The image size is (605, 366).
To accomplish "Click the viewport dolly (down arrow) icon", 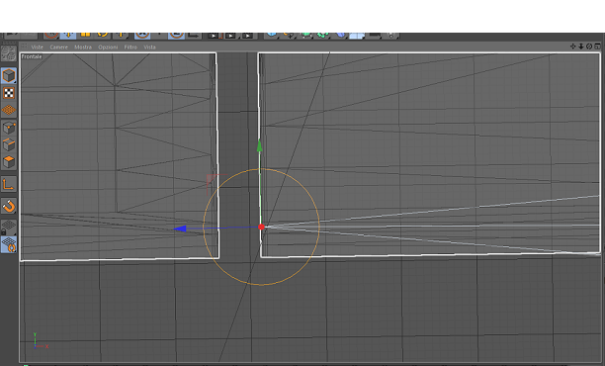I will click(581, 46).
